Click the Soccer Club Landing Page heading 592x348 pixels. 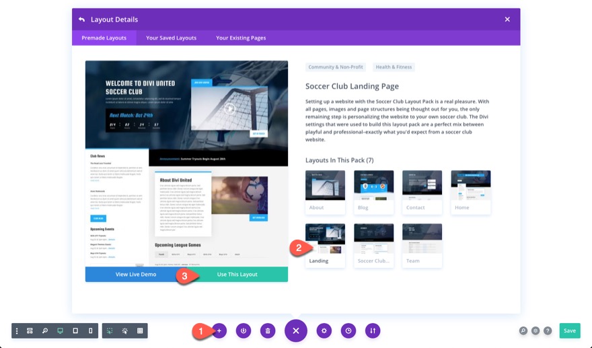point(352,86)
